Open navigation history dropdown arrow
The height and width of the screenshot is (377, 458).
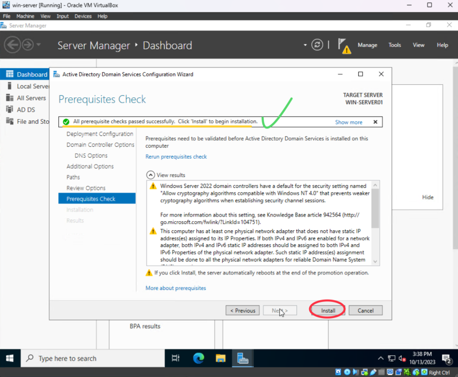point(38,45)
